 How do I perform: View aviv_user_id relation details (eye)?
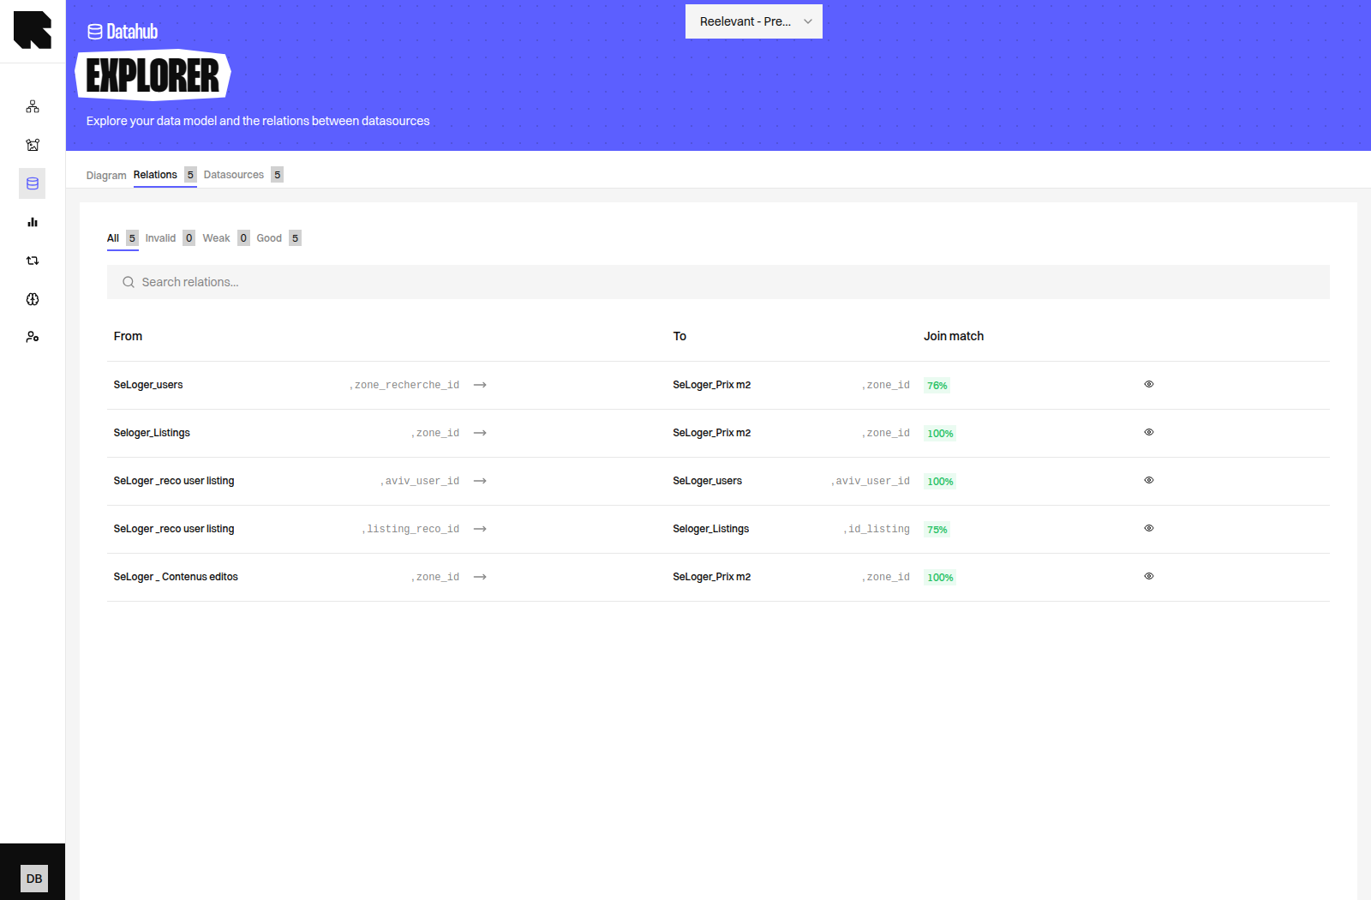[x=1149, y=480]
